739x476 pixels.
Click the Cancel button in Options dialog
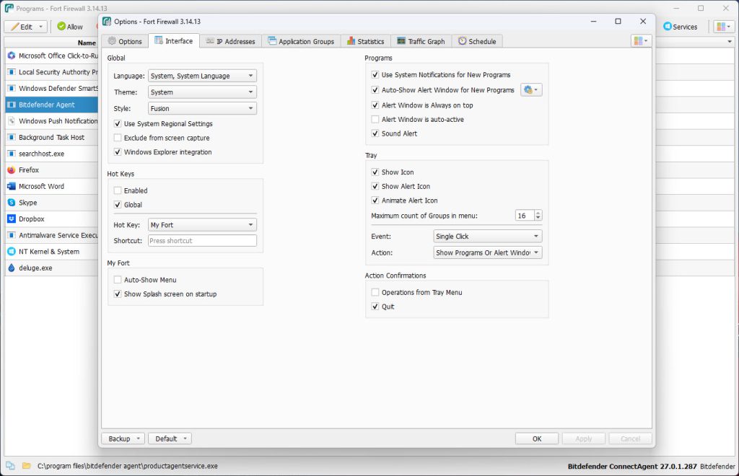click(630, 438)
